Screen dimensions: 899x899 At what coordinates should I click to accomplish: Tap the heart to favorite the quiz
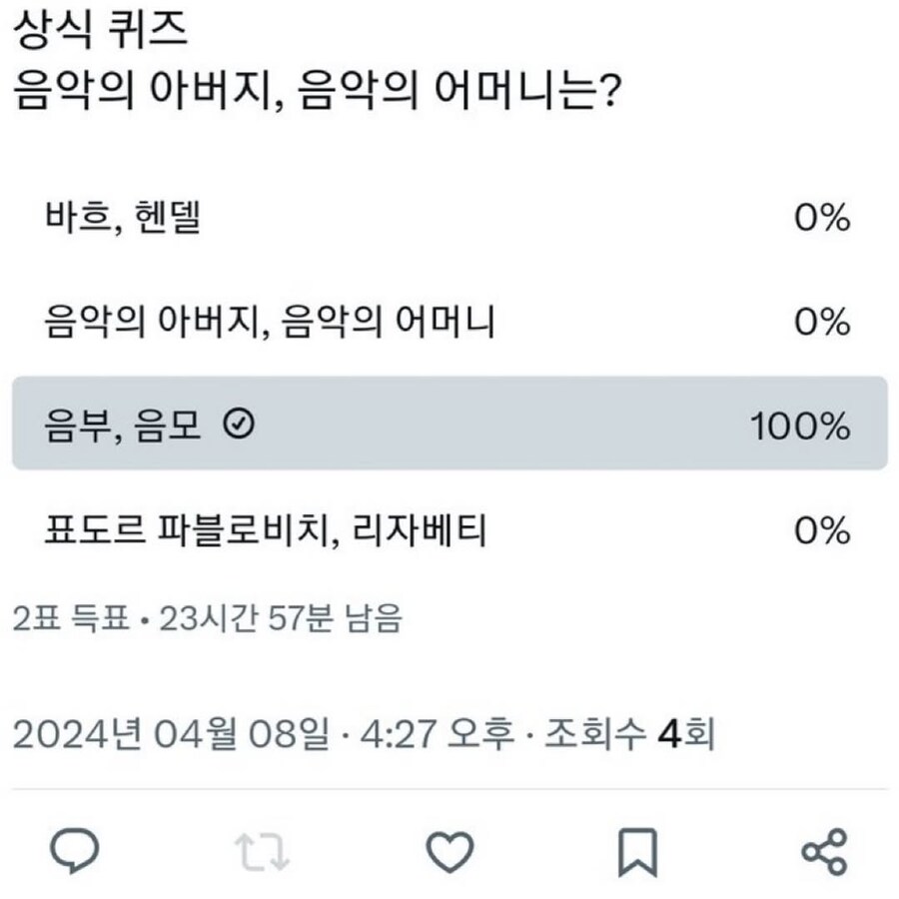(449, 851)
